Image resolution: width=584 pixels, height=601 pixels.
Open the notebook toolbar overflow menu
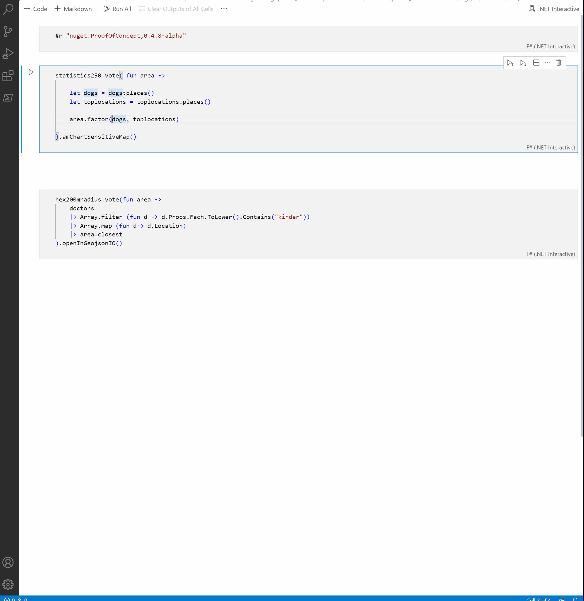point(224,9)
